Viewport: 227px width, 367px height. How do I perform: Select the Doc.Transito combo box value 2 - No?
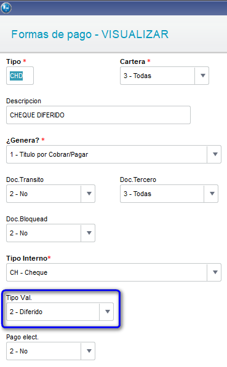click(x=50, y=194)
